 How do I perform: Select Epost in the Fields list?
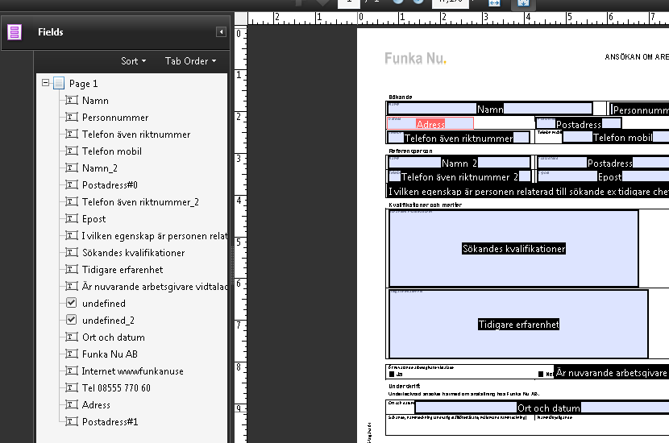tap(93, 219)
